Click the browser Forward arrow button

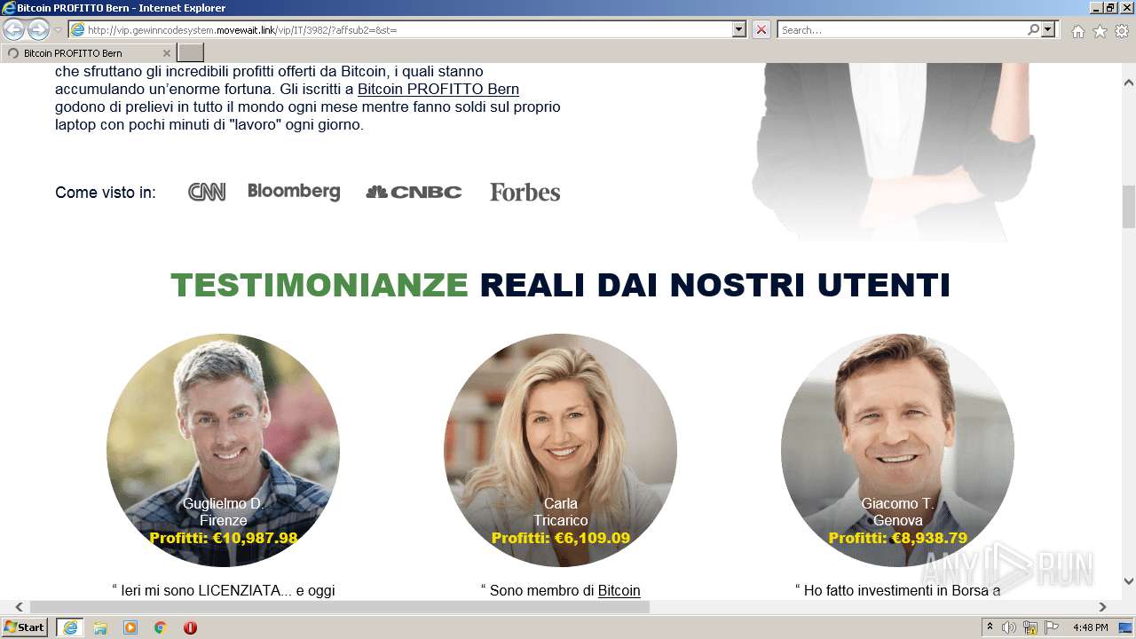pyautogui.click(x=38, y=30)
